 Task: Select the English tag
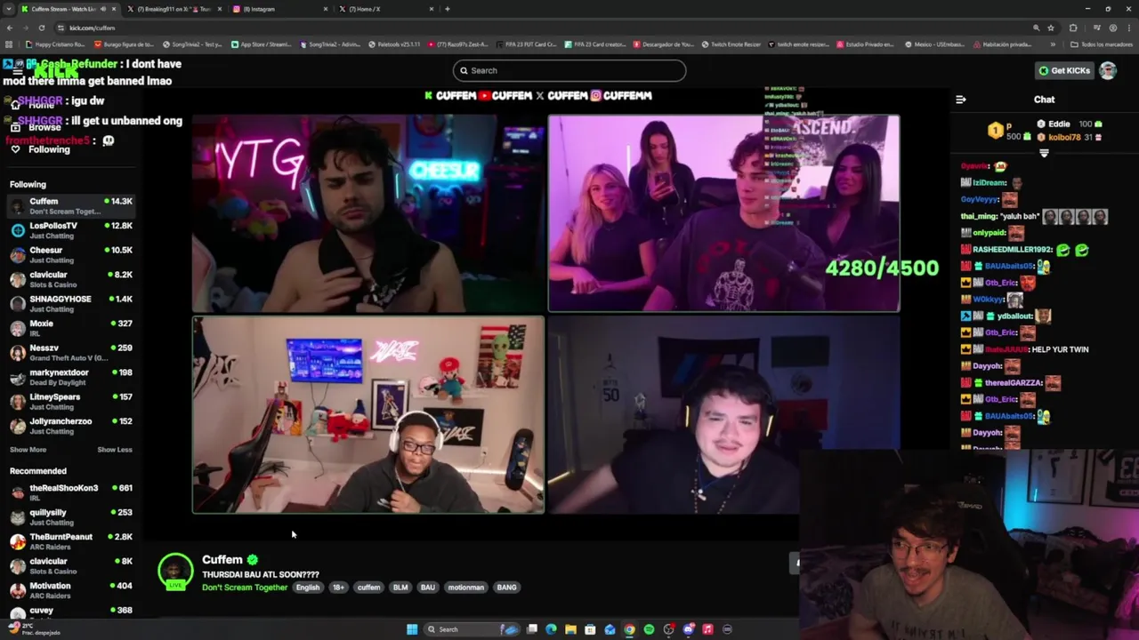pos(308,588)
